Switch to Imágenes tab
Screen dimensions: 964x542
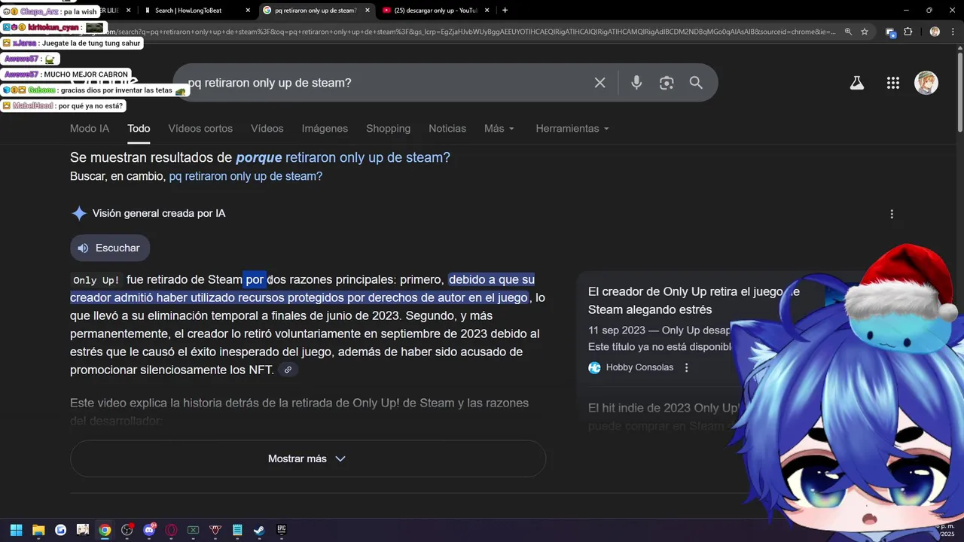click(x=325, y=129)
